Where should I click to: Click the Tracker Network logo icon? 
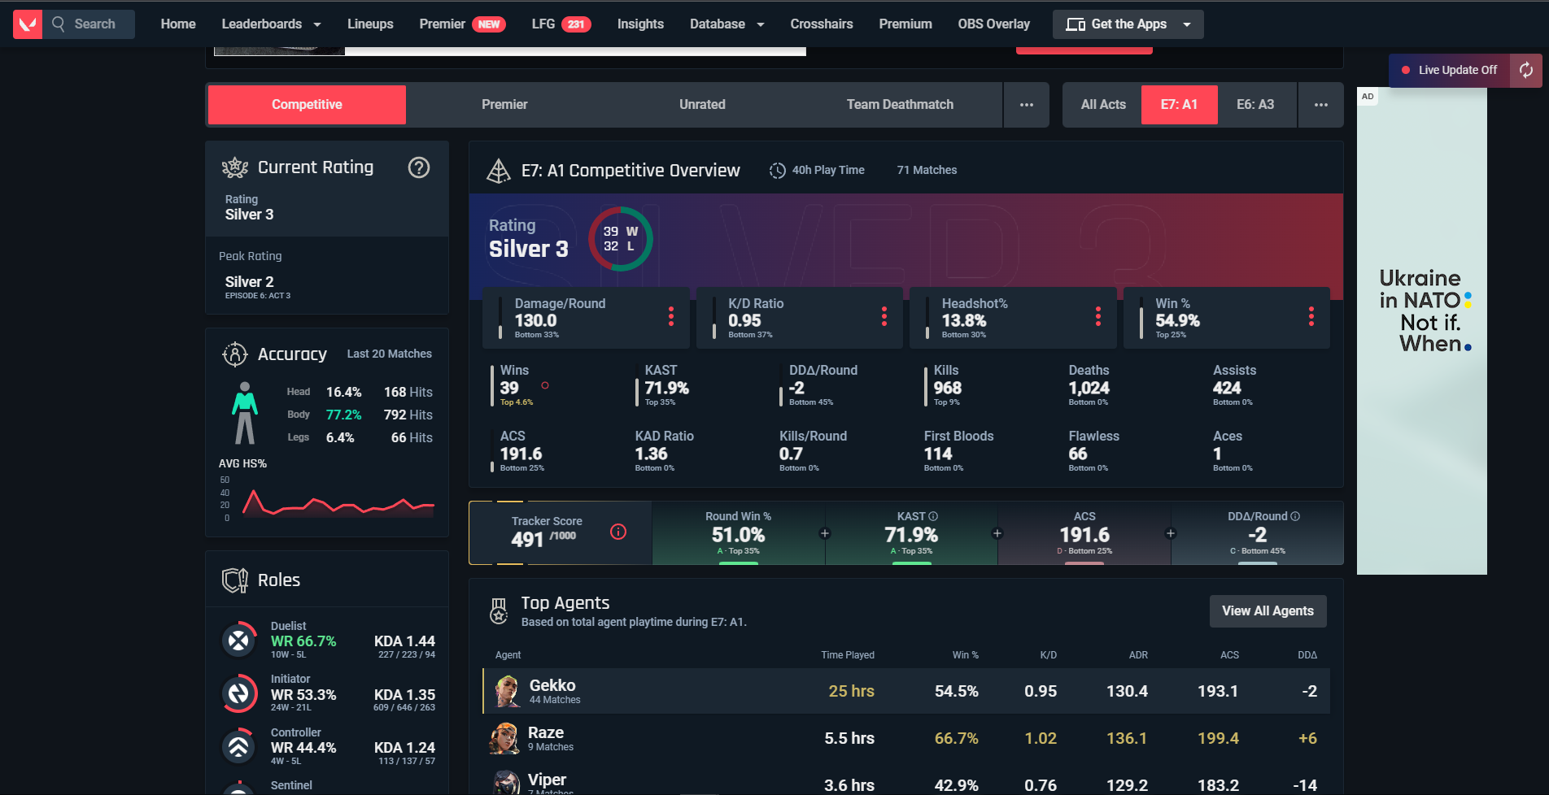(x=28, y=24)
